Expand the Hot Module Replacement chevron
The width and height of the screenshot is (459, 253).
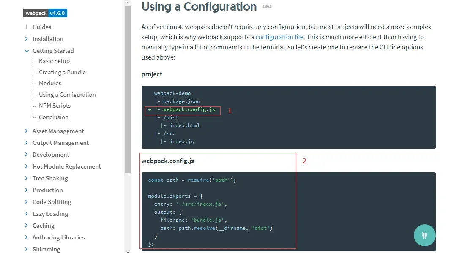coord(26,166)
